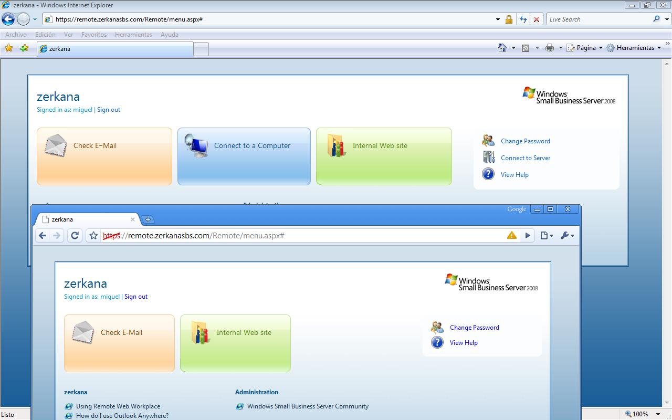Open the Ayuda menu
672x420 pixels.
click(169, 35)
